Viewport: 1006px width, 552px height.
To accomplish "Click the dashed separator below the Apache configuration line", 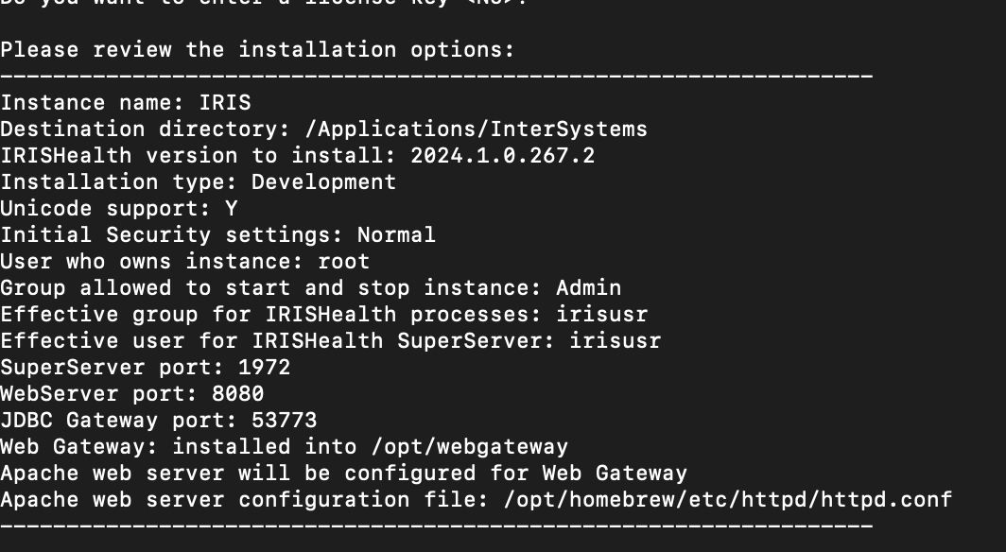I will (x=436, y=526).
